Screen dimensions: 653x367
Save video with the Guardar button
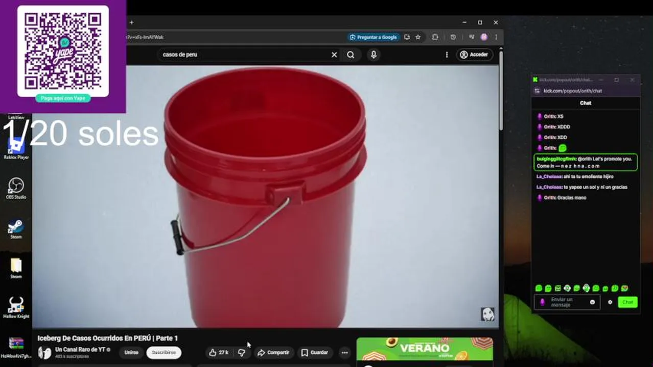click(x=314, y=352)
